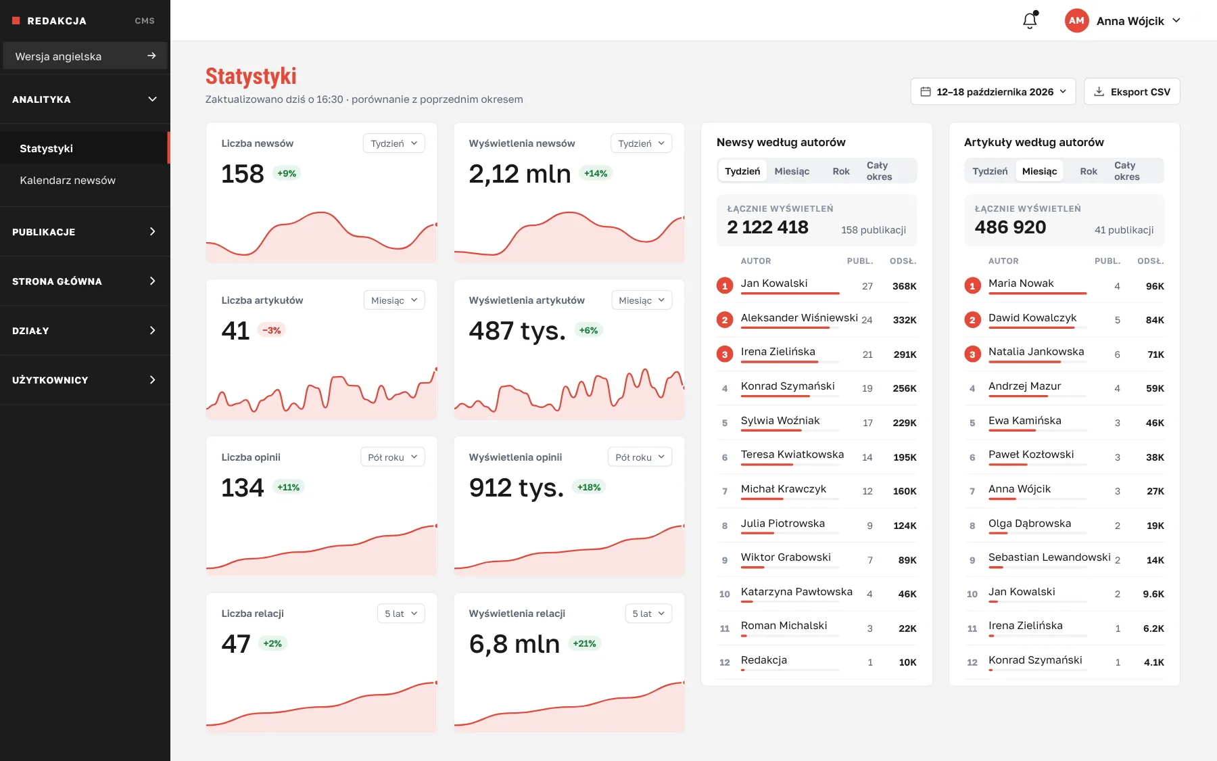Click the download icon on Eksport CSV
The width and height of the screenshot is (1217, 761).
1099,92
